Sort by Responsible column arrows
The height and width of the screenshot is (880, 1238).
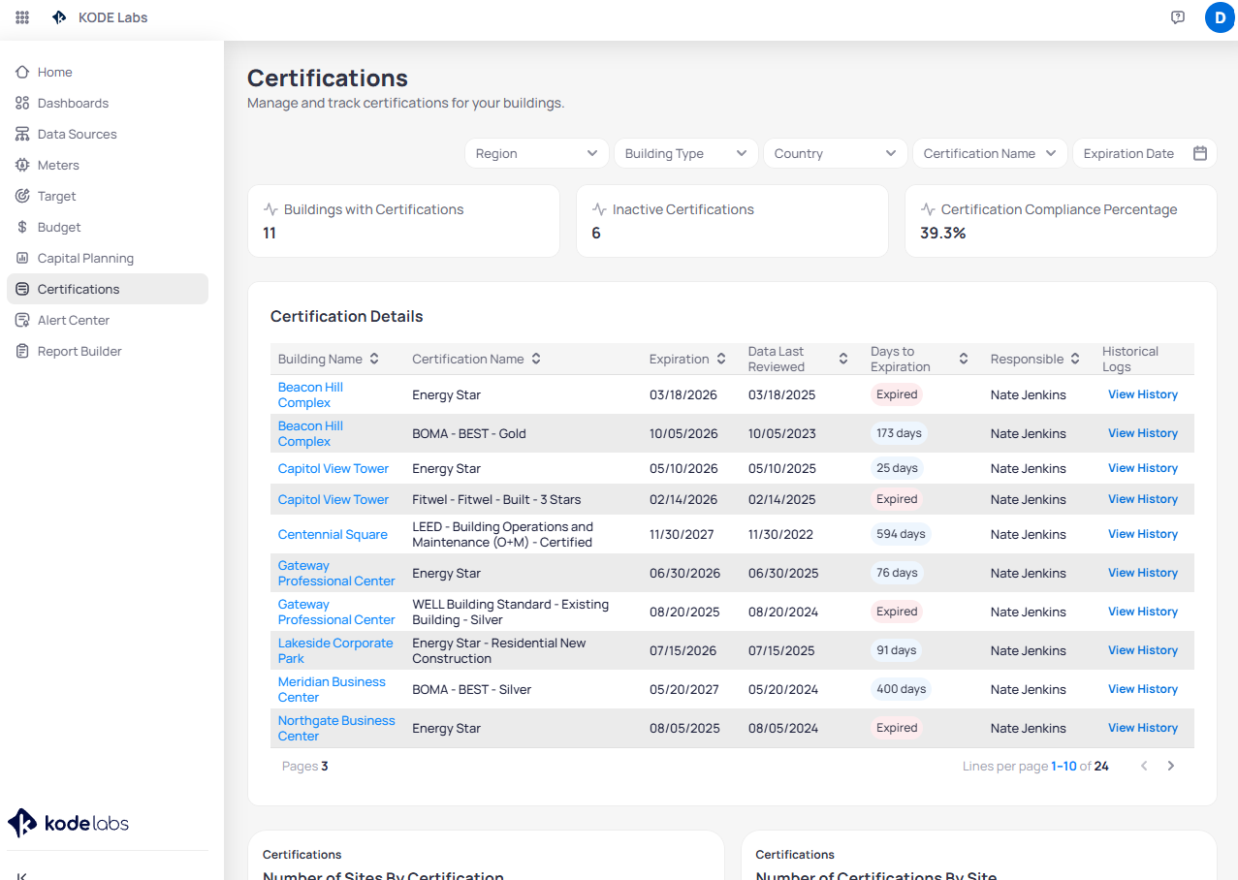pyautogui.click(x=1075, y=359)
